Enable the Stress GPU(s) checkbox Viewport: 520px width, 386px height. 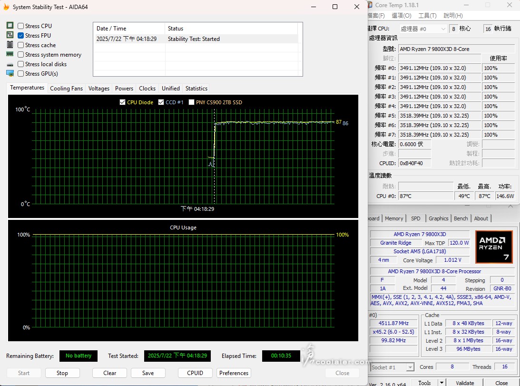[x=20, y=74]
